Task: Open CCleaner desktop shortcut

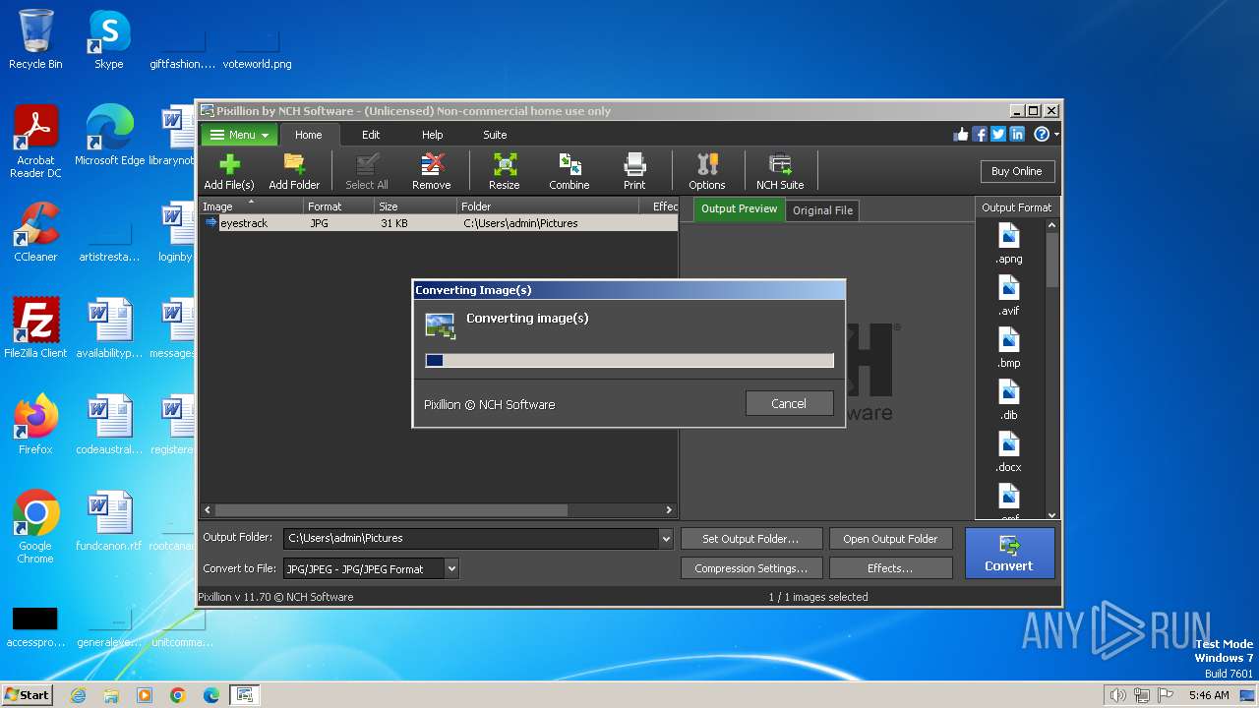Action: 35,233
